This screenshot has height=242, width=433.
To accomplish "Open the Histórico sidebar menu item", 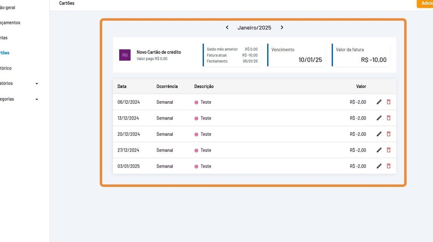I will click(6, 68).
